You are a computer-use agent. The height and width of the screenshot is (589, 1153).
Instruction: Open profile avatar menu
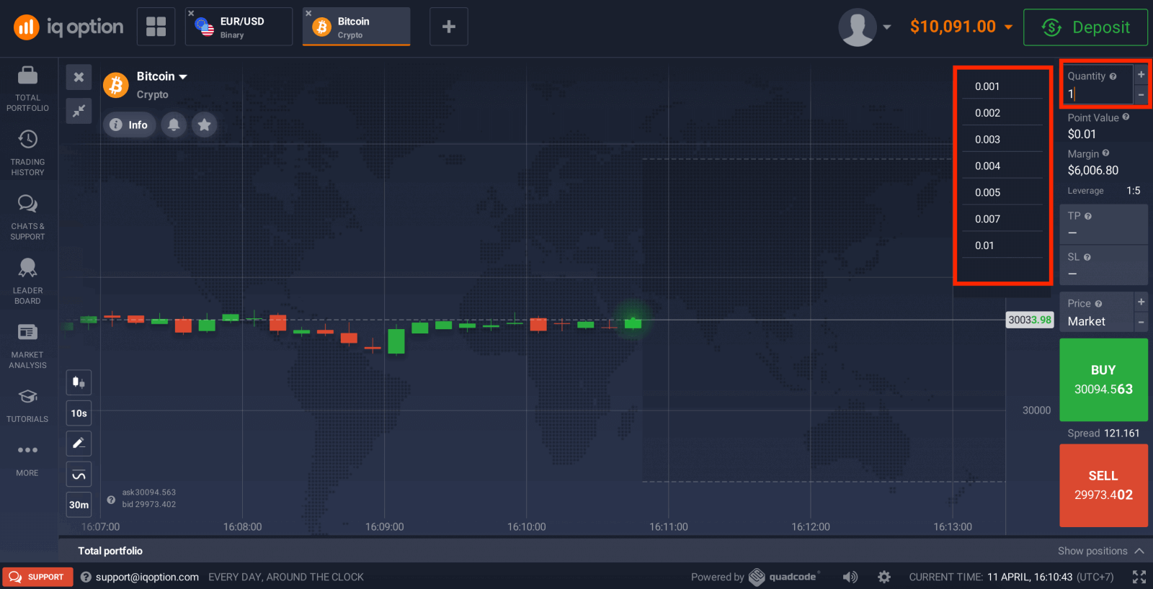click(x=865, y=27)
